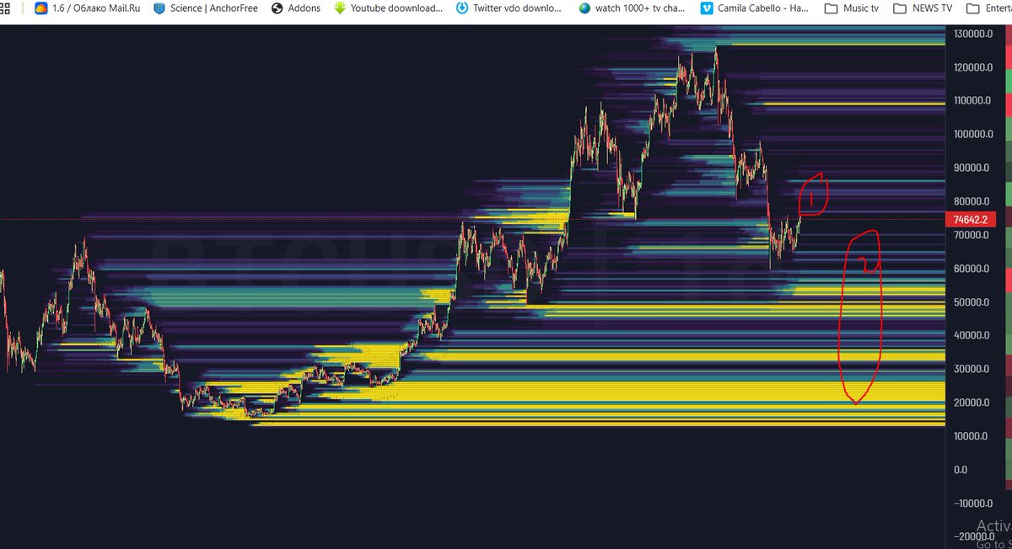Image resolution: width=1012 pixels, height=549 pixels.
Task: Click the 80000.0 price axis label
Action: 973,201
